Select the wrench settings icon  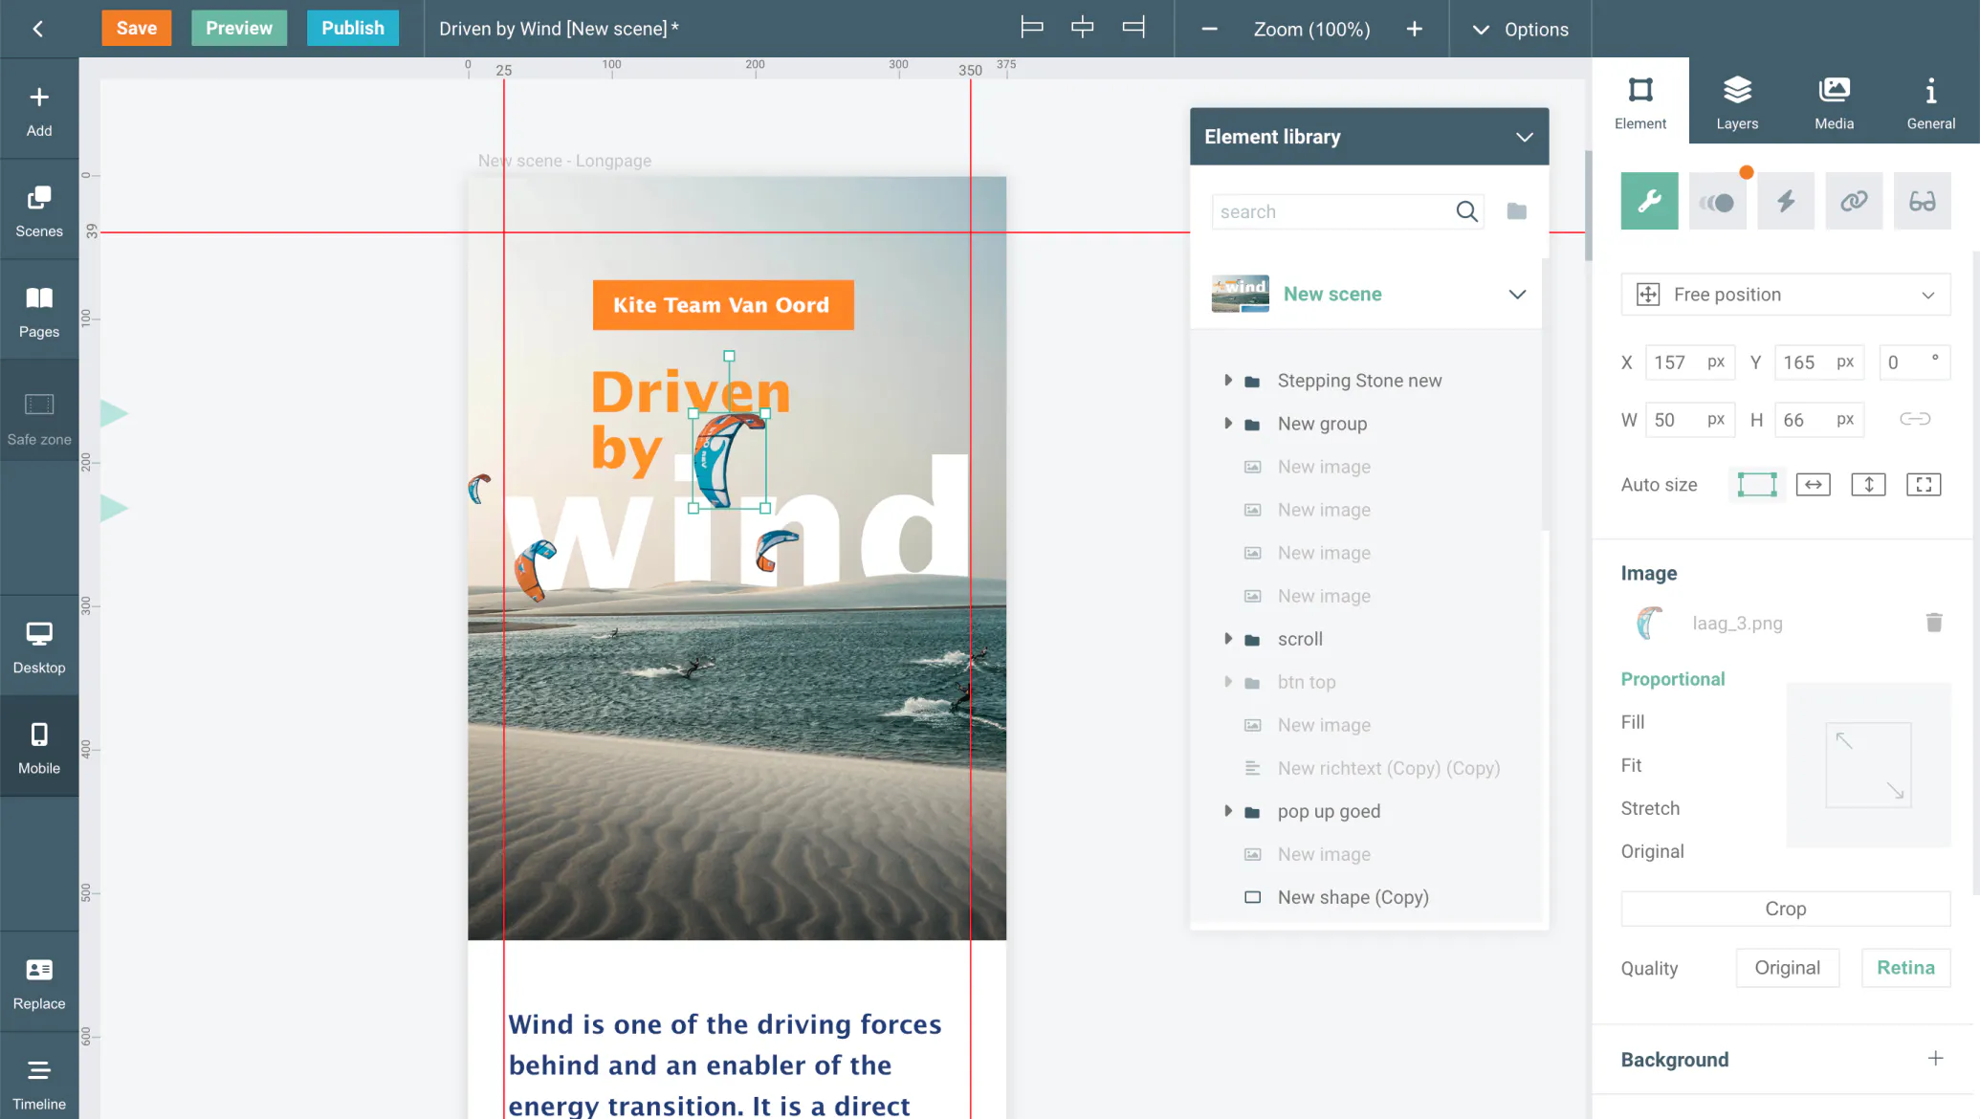coord(1649,201)
